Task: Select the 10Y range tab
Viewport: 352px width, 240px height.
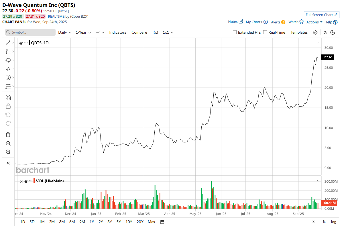Action: point(129,222)
